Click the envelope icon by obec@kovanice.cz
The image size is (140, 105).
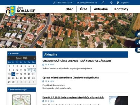click(x=78, y=3)
